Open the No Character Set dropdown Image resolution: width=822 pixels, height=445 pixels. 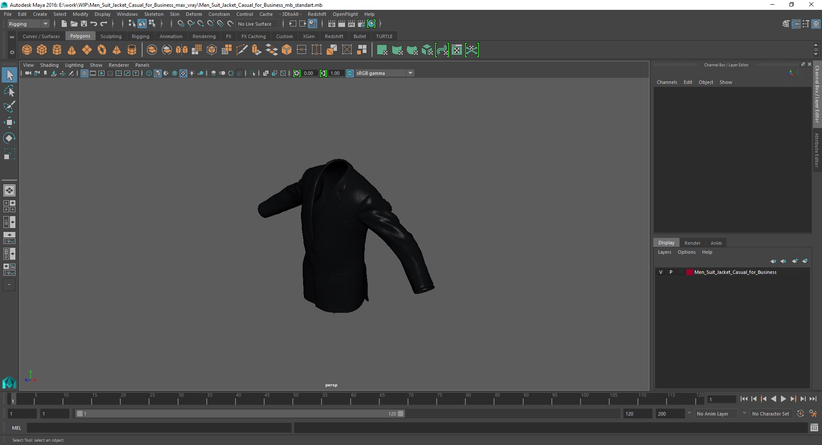(771, 414)
